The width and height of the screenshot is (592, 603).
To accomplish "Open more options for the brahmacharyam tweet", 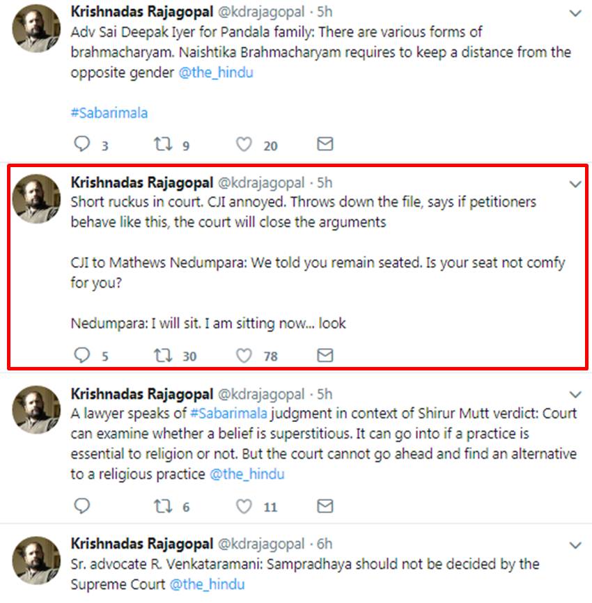I will (575, 13).
